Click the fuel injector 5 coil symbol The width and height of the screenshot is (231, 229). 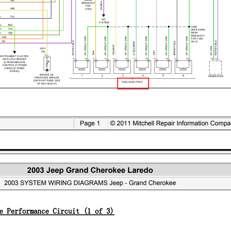click(x=163, y=67)
